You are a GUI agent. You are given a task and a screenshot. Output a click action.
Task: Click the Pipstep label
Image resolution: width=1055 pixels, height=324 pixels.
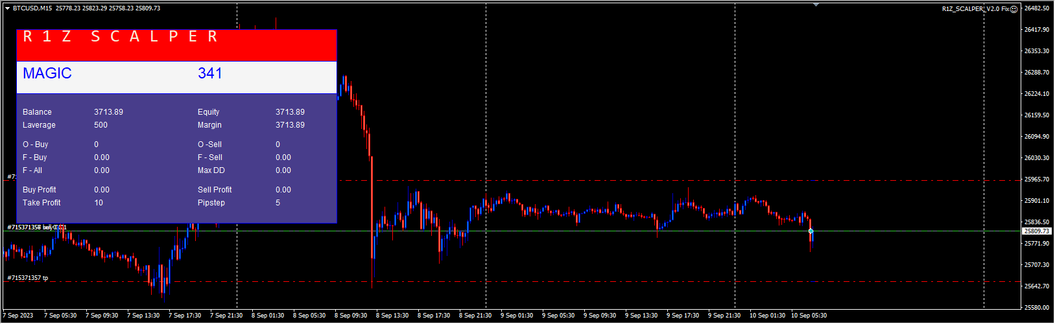pyautogui.click(x=211, y=203)
